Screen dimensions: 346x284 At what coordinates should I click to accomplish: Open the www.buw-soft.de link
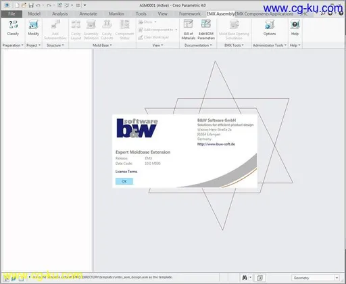coord(216,144)
